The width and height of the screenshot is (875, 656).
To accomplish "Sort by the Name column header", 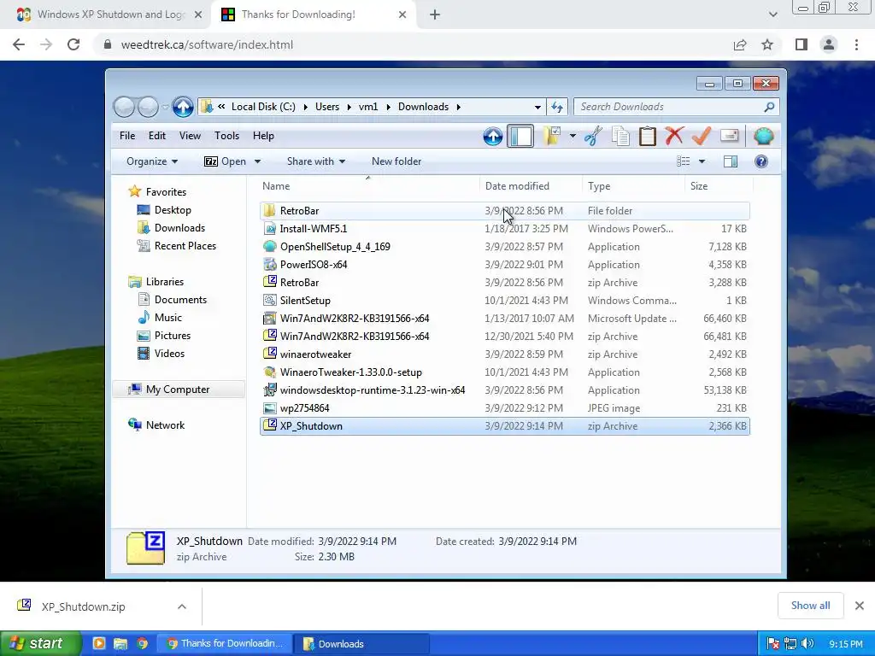I will pyautogui.click(x=369, y=185).
